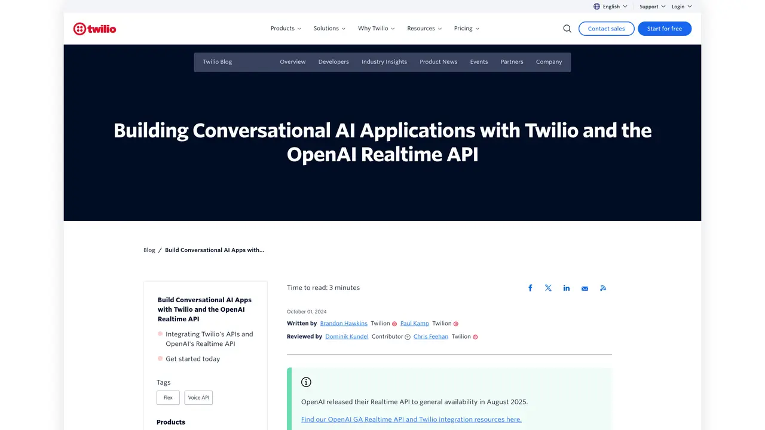
Task: Open Brandon Hawkins author link
Action: click(344, 324)
